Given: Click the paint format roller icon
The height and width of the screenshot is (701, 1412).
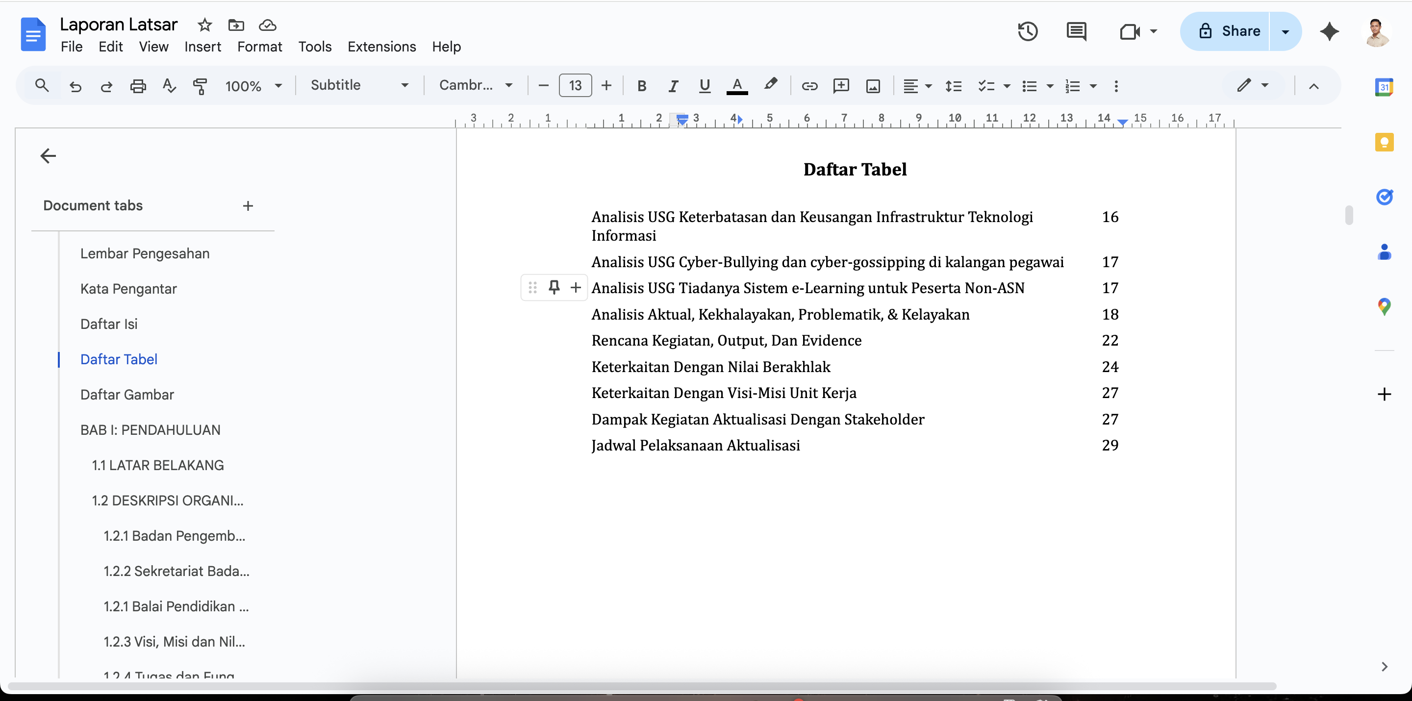Looking at the screenshot, I should [200, 86].
